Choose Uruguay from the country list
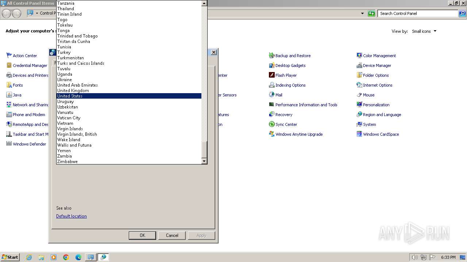 (129, 102)
